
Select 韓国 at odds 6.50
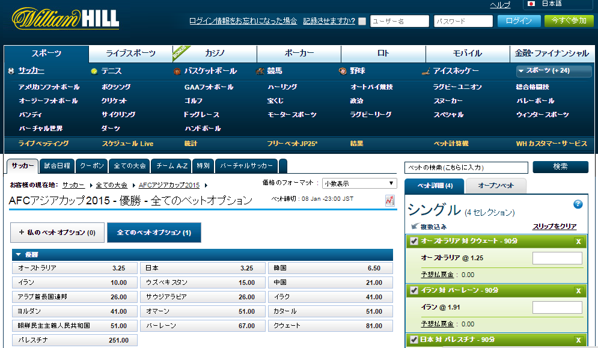pos(331,268)
